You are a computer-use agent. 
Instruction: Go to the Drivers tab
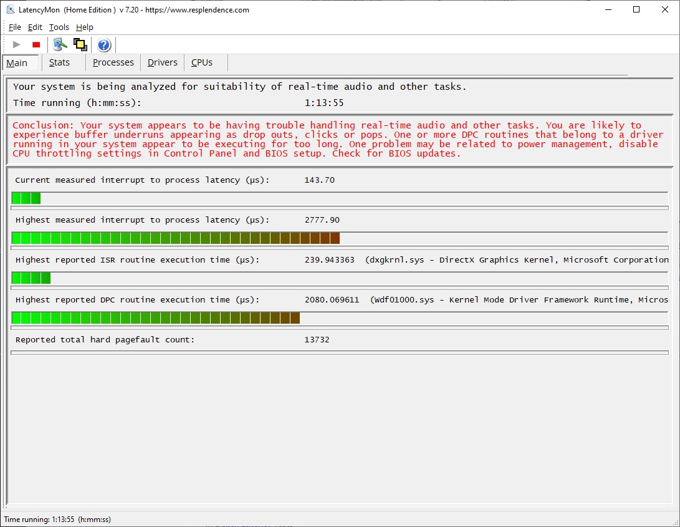pyautogui.click(x=163, y=62)
